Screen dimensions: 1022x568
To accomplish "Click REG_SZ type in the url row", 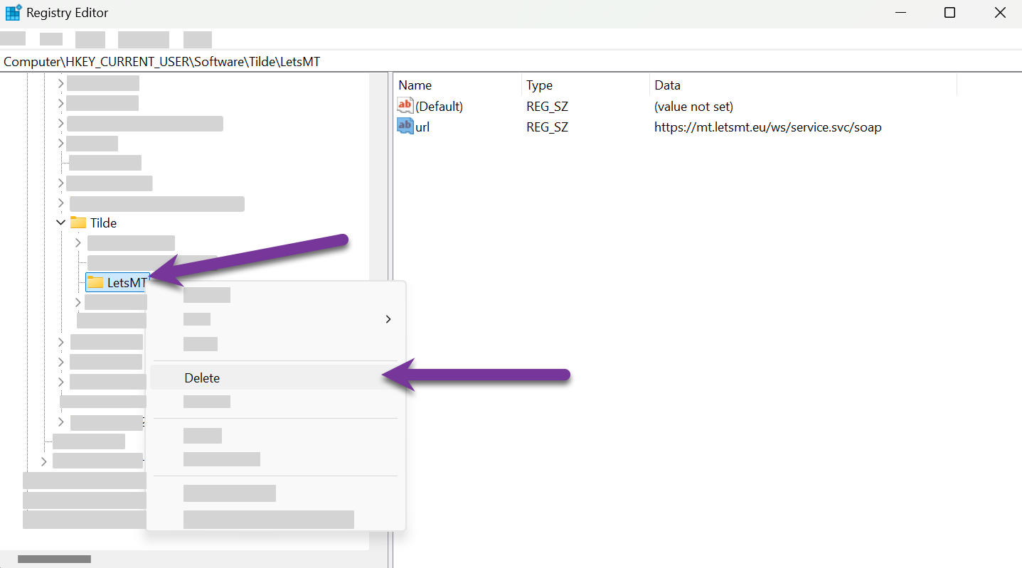I will tap(547, 128).
